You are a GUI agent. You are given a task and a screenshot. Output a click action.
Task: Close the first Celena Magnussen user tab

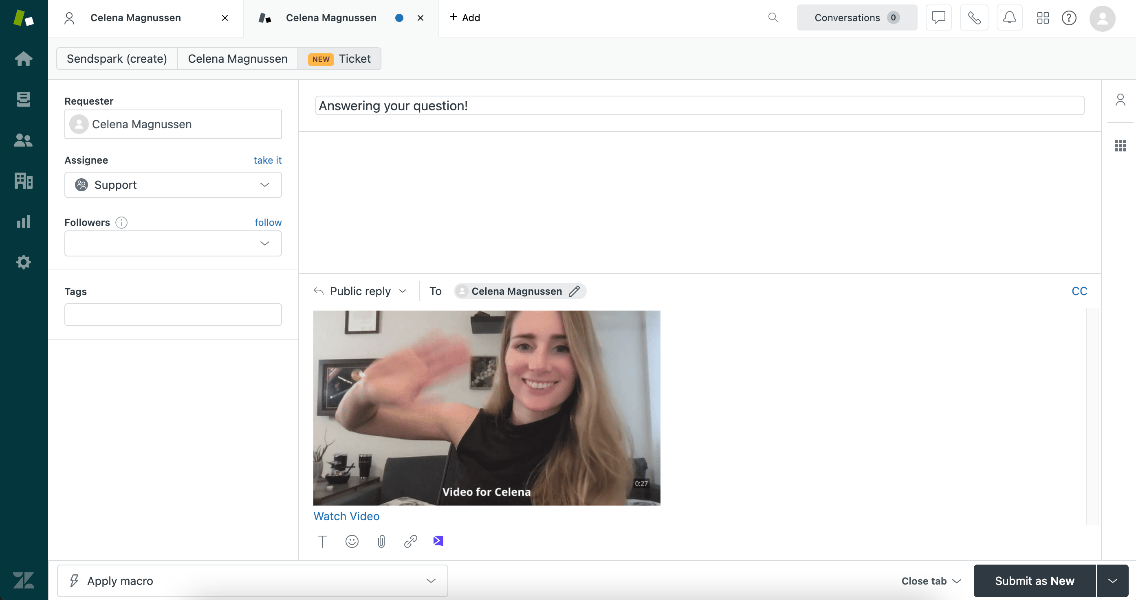(225, 18)
